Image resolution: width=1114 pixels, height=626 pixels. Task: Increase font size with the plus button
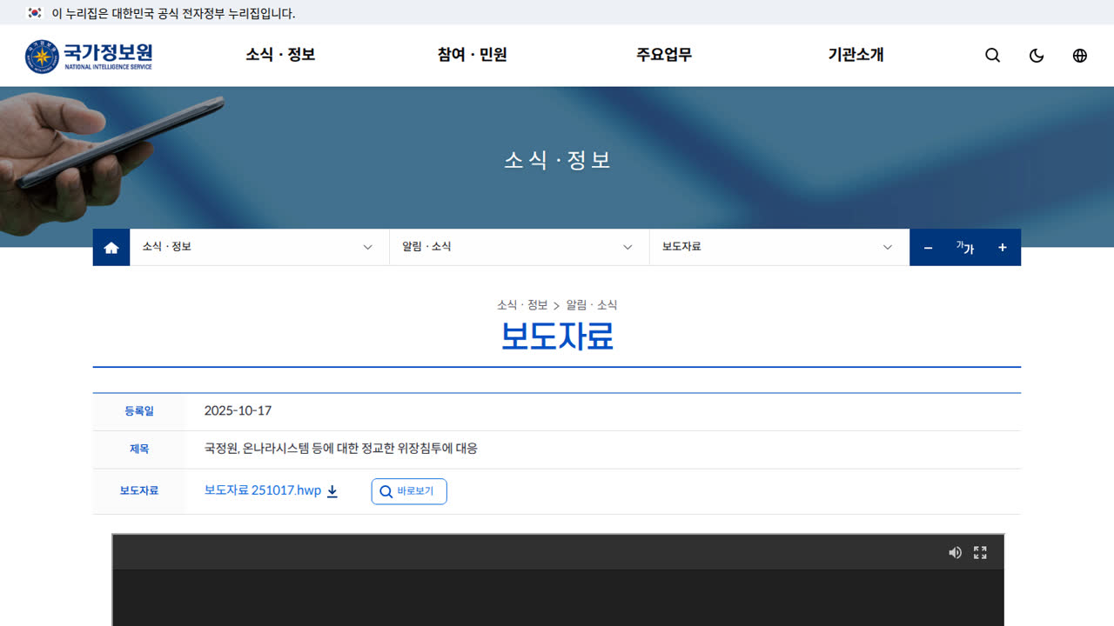point(1003,248)
